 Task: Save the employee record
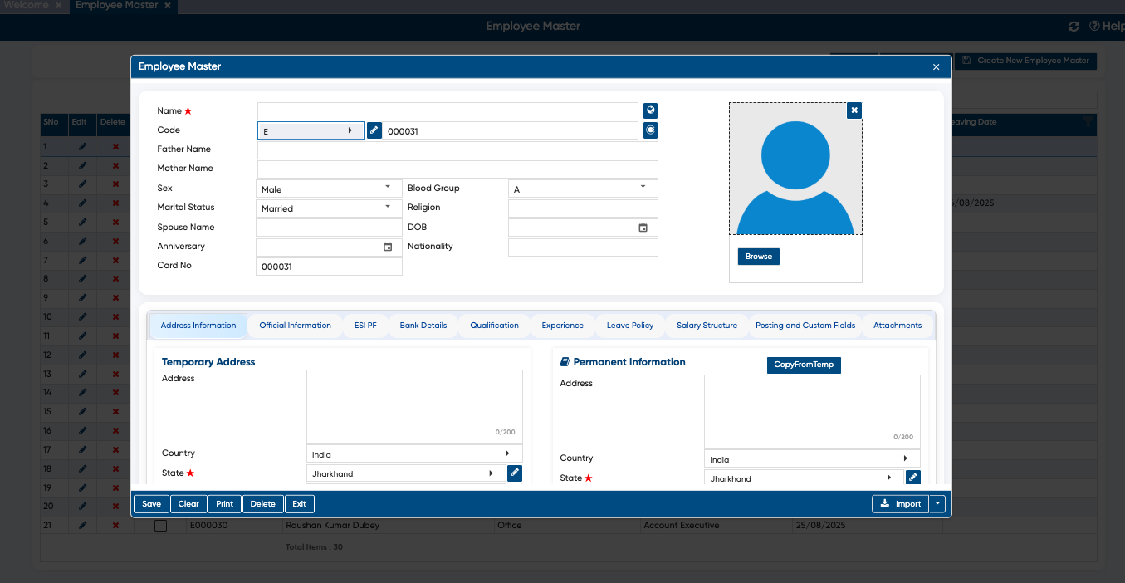click(151, 504)
